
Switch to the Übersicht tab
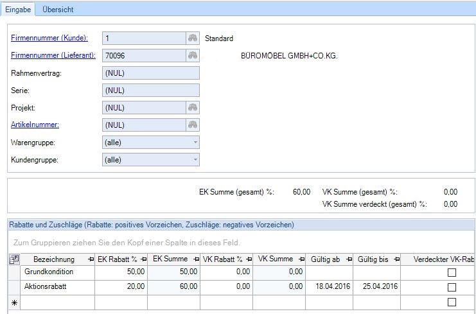click(x=57, y=10)
